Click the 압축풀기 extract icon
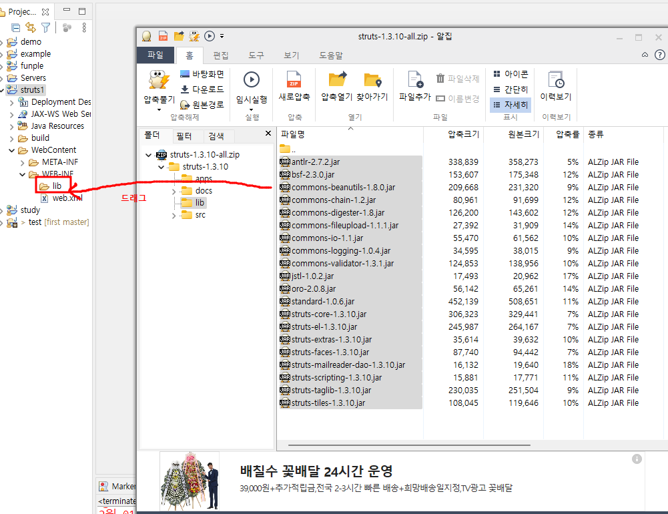 pos(159,80)
